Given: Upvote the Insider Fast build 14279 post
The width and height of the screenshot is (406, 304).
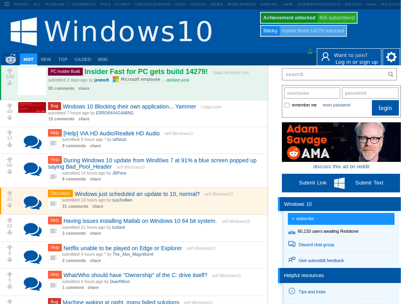Looking at the screenshot, I should pos(10,70).
